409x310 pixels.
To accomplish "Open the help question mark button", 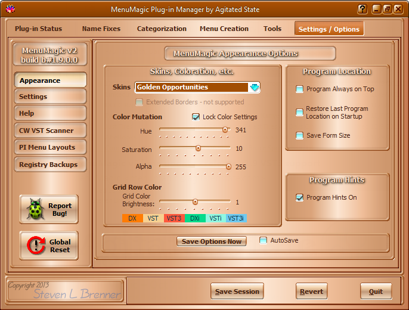I will 362,9.
